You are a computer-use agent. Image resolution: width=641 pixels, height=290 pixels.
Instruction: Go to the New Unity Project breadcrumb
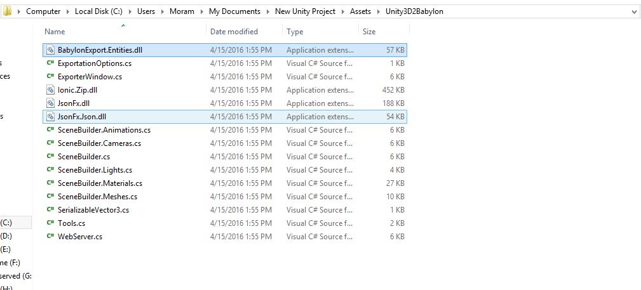[x=305, y=11]
